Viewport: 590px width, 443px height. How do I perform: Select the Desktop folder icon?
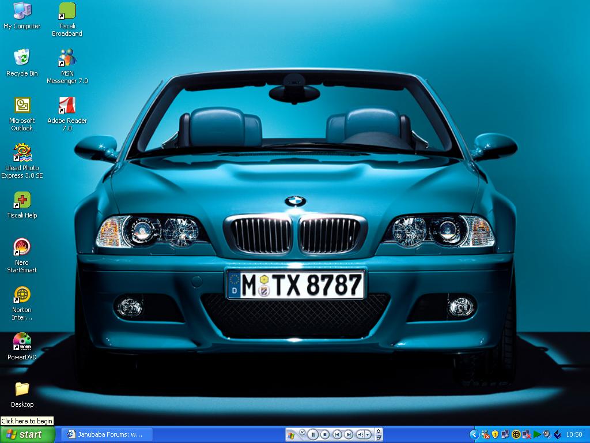22,395
